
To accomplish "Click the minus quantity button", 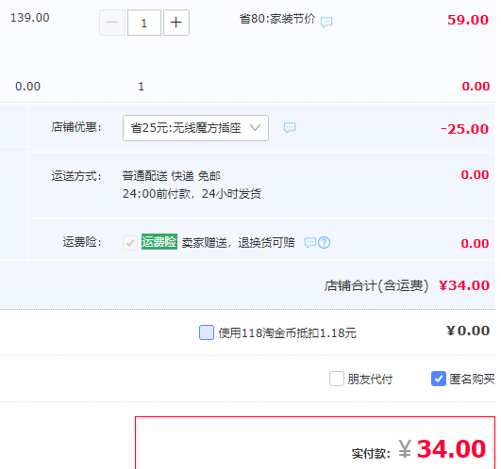I will 112,23.
